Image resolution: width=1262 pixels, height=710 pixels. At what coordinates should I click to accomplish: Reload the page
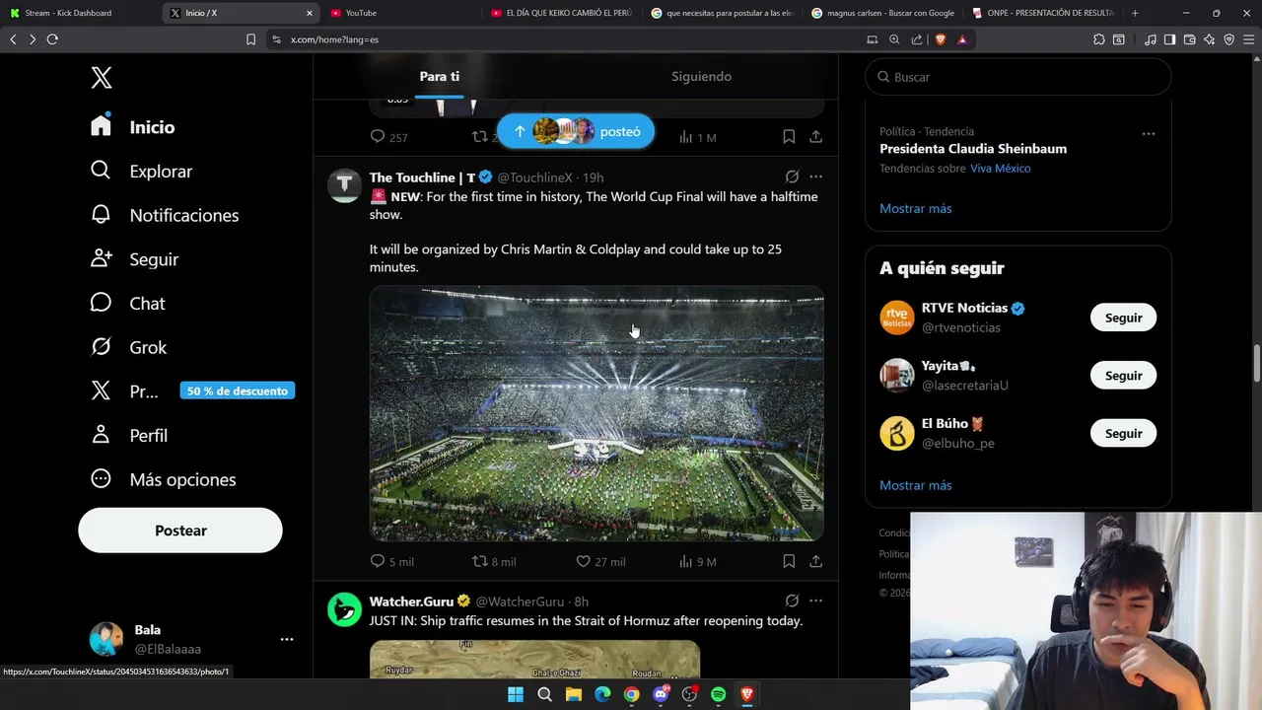52,39
